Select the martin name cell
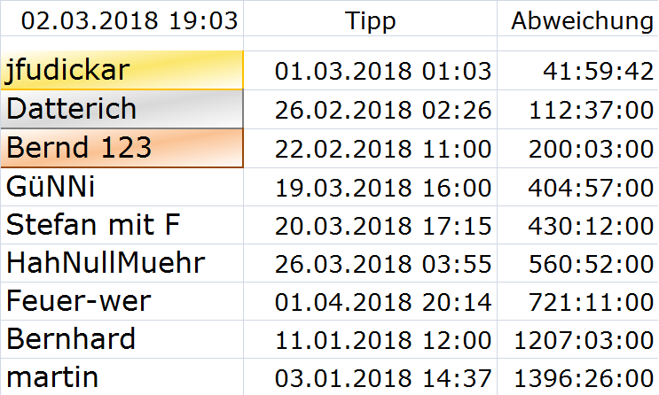The width and height of the screenshot is (659, 395). (x=122, y=378)
